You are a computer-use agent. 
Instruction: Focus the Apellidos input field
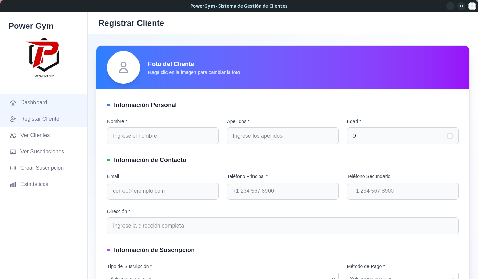pyautogui.click(x=283, y=136)
